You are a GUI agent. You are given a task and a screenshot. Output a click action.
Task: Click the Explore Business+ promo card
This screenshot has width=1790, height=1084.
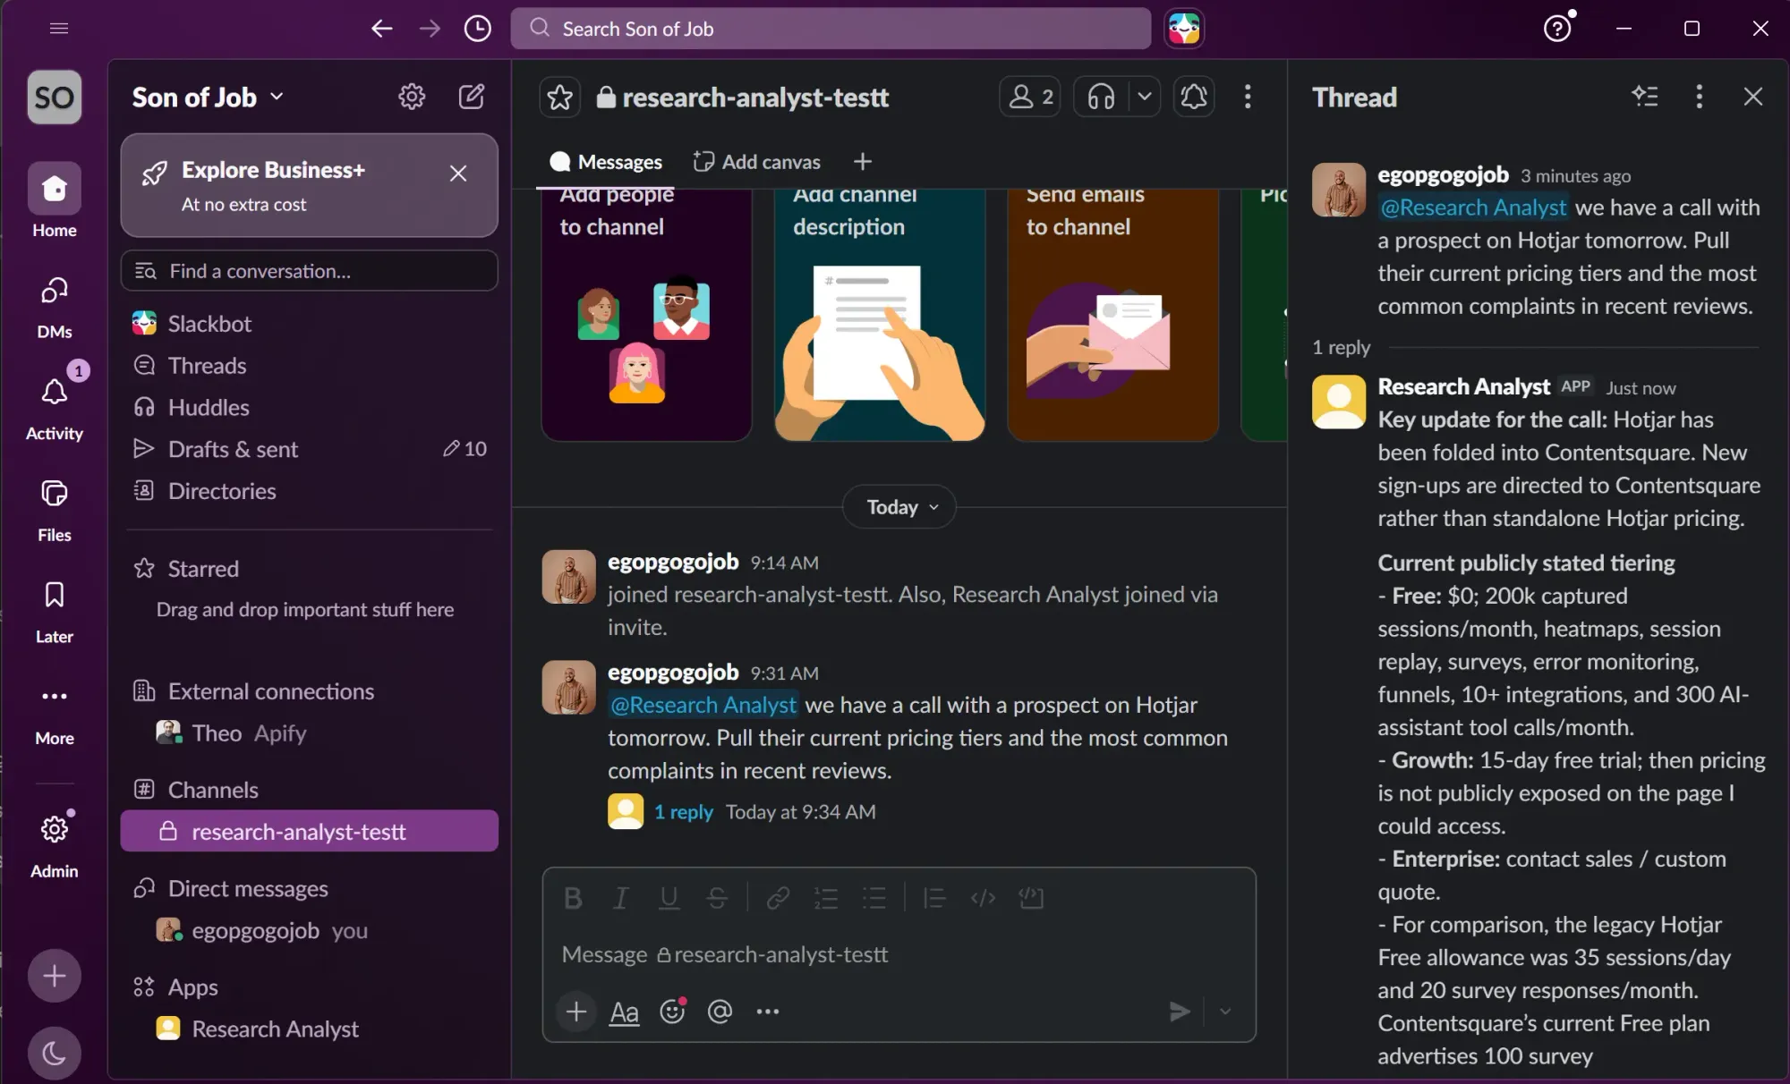pos(310,186)
